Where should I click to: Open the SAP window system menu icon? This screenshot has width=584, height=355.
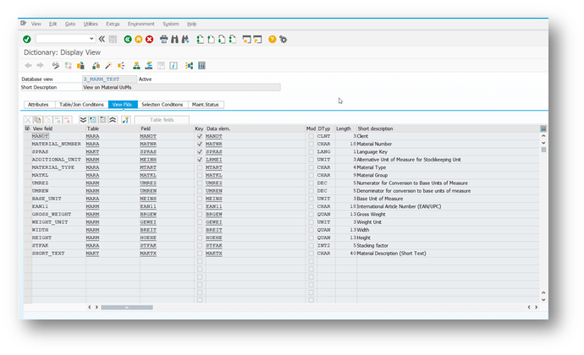[24, 24]
